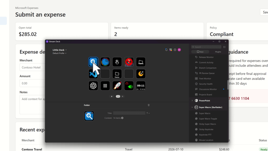Select the ChatGPT logo key
Viewport: 268px width, 151px height.
click(93, 86)
